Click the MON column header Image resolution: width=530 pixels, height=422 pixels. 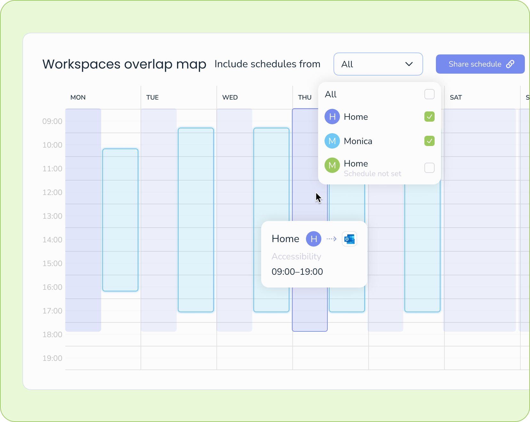78,97
